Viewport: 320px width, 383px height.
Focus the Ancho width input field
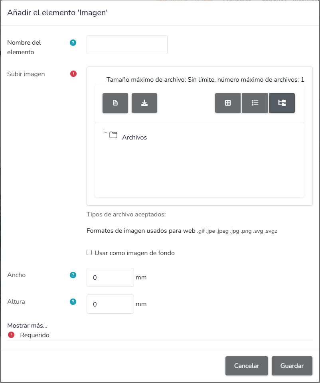click(x=110, y=277)
